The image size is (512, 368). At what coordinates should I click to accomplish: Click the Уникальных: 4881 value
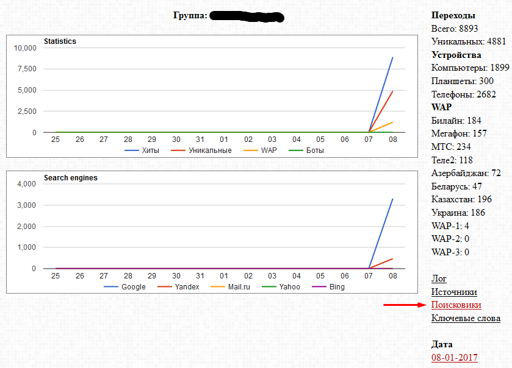point(469,41)
